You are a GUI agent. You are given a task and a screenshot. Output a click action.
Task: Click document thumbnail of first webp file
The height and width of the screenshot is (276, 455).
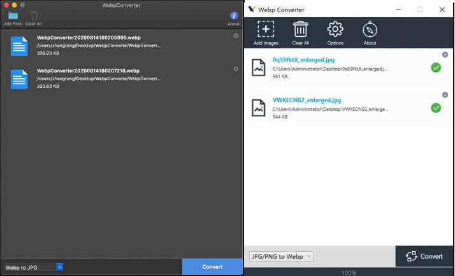[19, 46]
